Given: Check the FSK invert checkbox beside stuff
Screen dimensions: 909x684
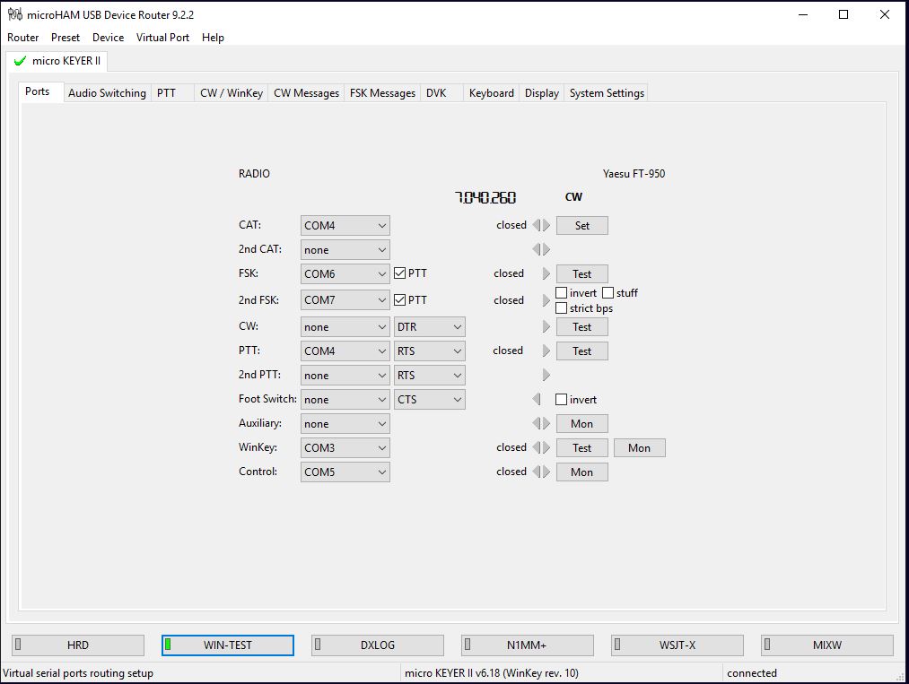Looking at the screenshot, I should (561, 292).
